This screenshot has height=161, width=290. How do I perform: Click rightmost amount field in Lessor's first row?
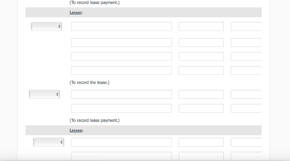246,27
